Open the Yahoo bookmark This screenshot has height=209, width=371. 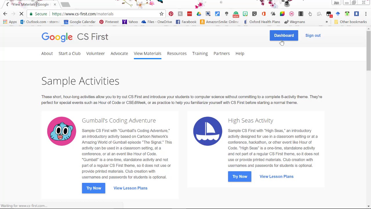(x=130, y=22)
